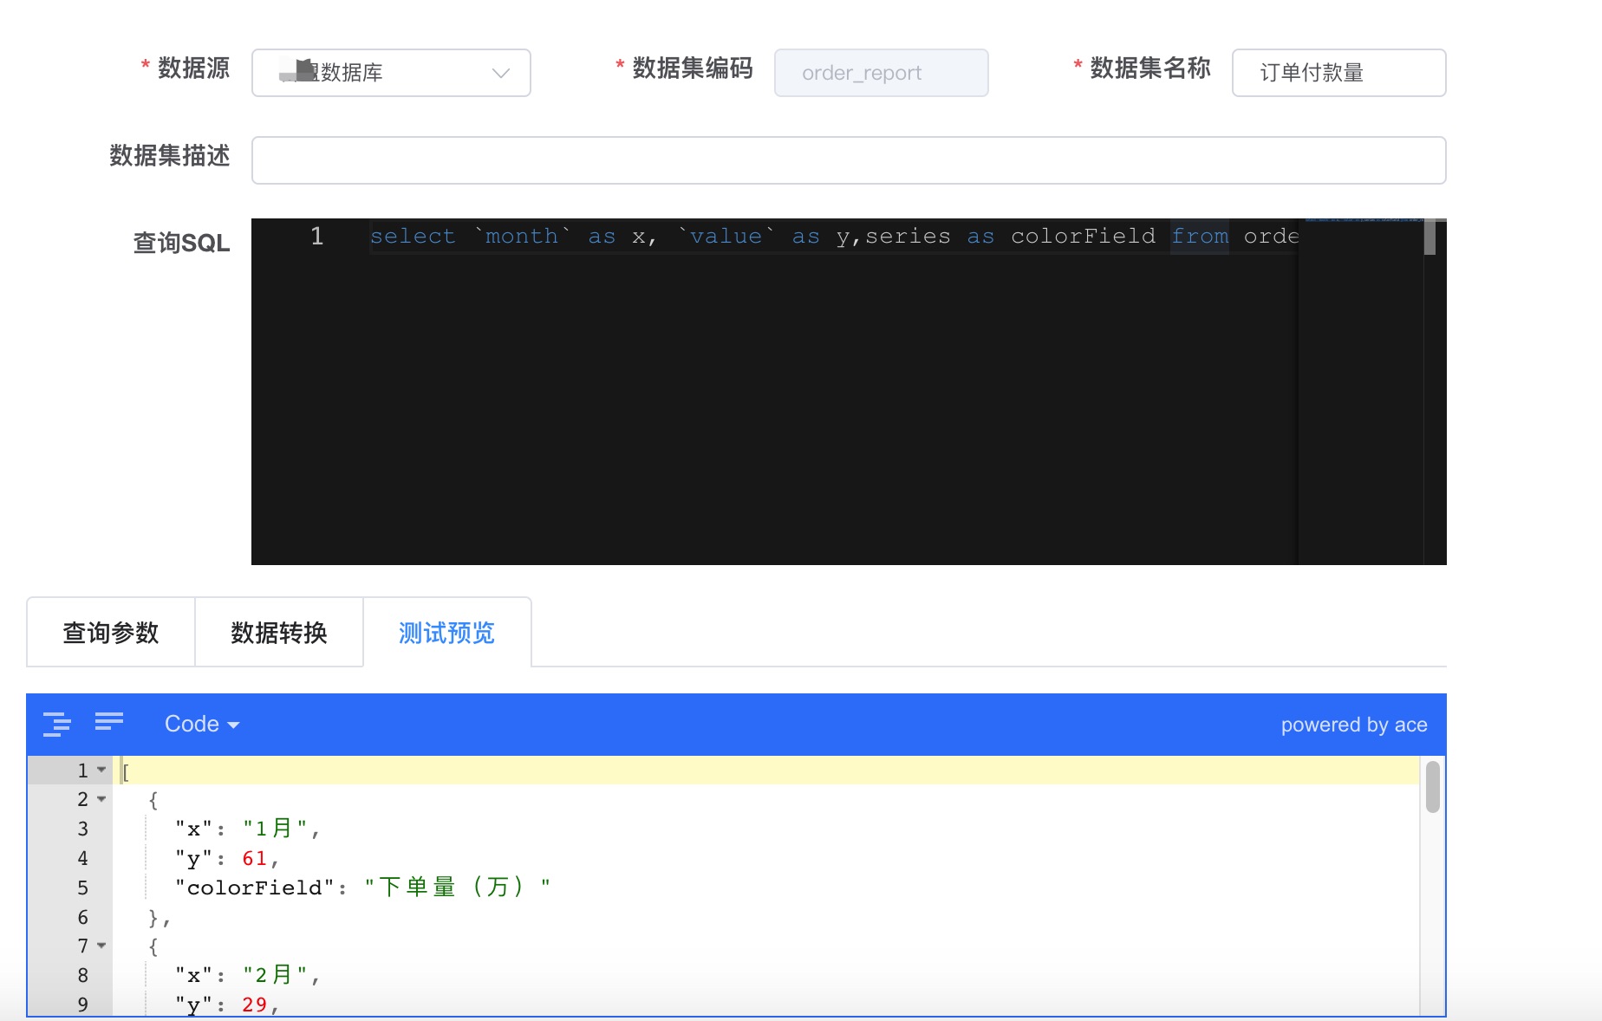This screenshot has width=1602, height=1021.
Task: Click the 'select' keyword in the SQL
Action: [x=413, y=236]
